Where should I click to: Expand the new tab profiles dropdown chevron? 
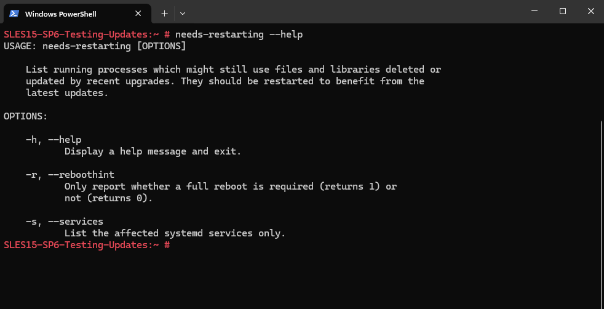183,14
